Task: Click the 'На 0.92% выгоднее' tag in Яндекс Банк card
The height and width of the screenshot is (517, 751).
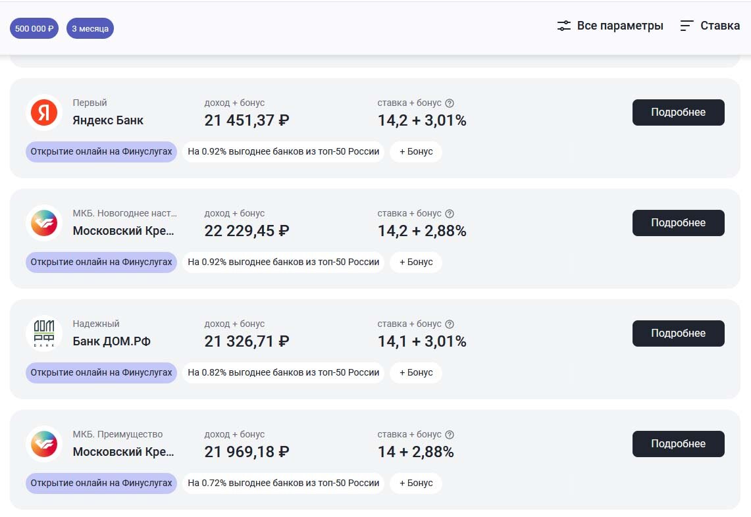Action: 283,152
